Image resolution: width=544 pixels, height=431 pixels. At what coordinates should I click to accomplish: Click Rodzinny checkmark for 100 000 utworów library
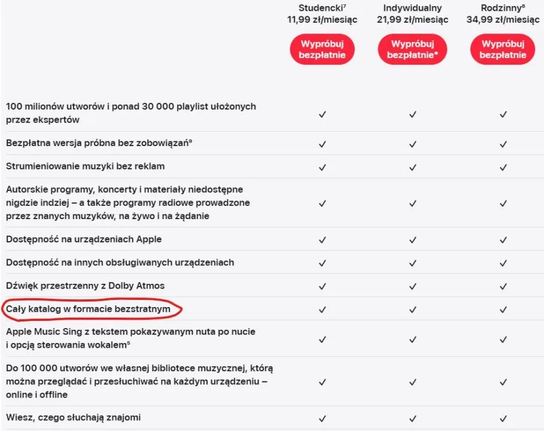(503, 381)
